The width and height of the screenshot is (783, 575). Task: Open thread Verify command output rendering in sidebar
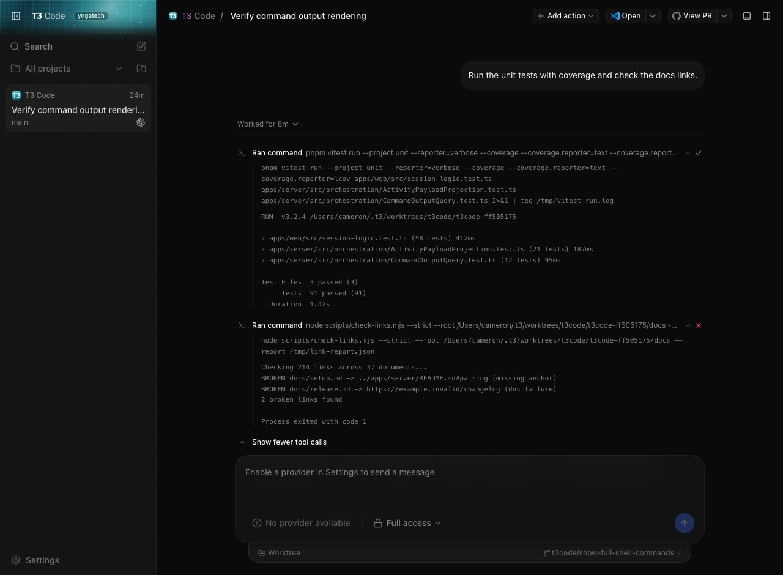(78, 110)
